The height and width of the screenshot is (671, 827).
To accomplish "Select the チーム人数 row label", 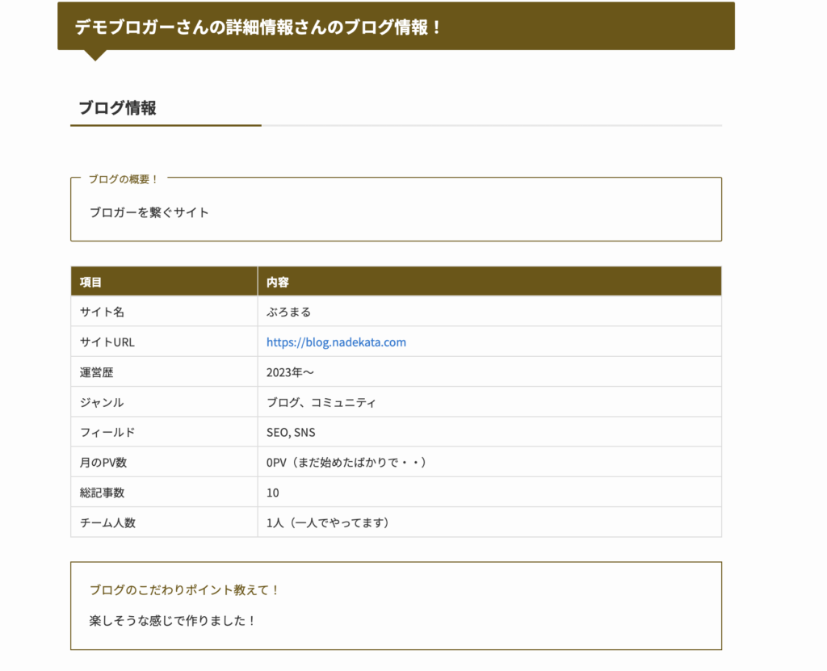I will tap(107, 522).
